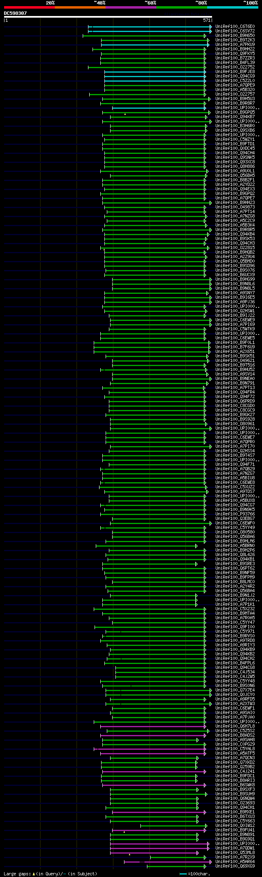
Task: Select label UniRef100_C5Z2L0
Action: [x=235, y=81]
